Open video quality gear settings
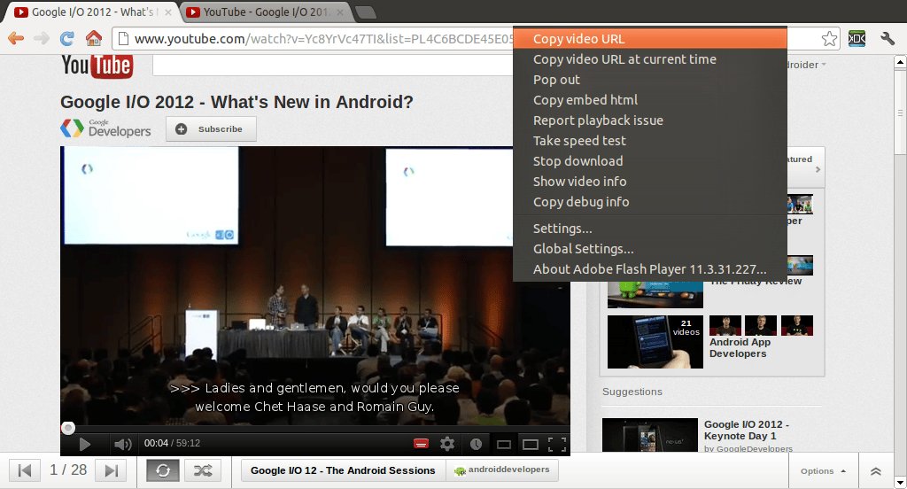907x489 pixels. click(447, 444)
